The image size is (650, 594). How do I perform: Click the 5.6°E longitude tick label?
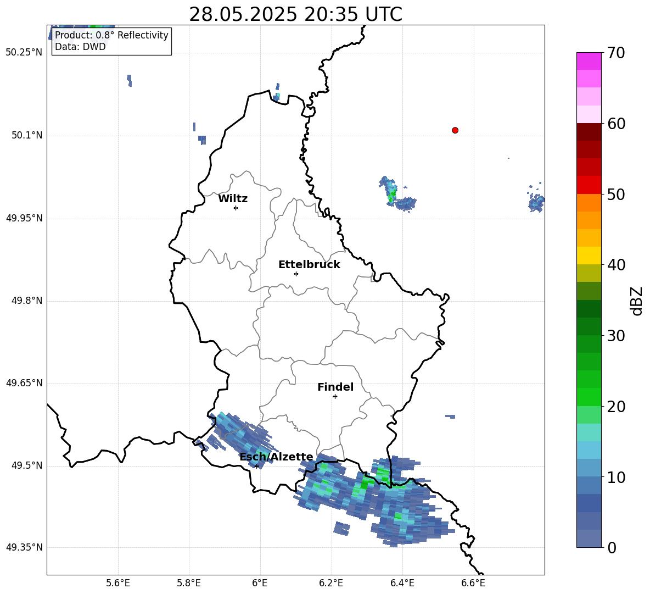tap(118, 583)
